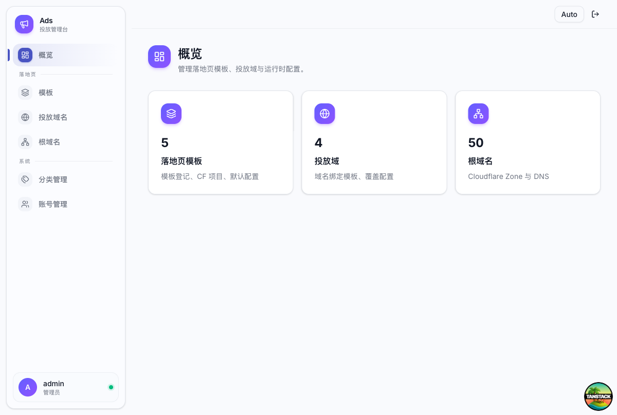
Task: Click the count 5 on 落地页模板 card
Action: [x=165, y=142]
